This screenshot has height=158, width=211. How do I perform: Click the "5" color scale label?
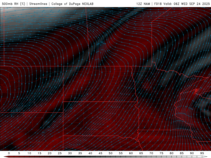click(19, 153)
